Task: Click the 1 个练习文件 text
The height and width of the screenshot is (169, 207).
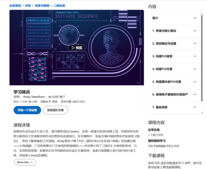Action: [156, 135]
